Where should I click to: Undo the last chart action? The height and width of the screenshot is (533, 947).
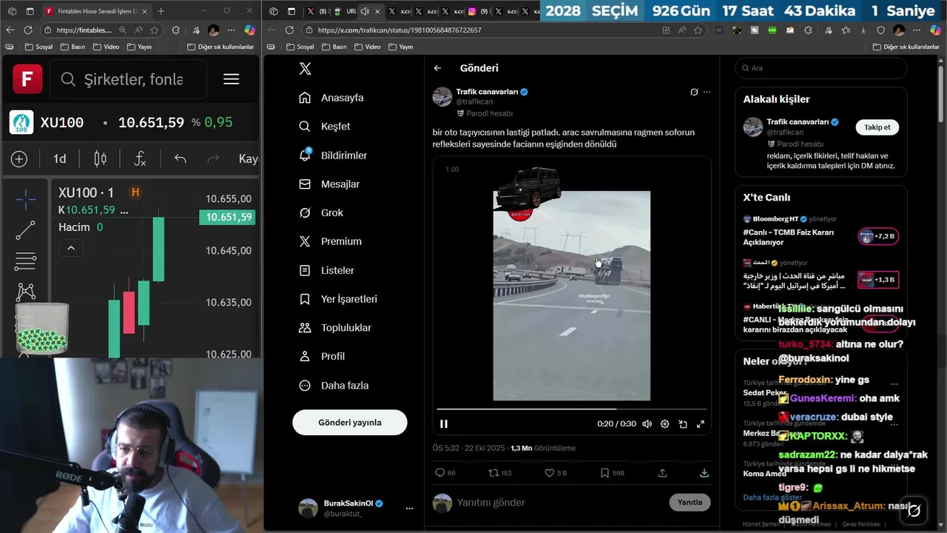click(181, 159)
